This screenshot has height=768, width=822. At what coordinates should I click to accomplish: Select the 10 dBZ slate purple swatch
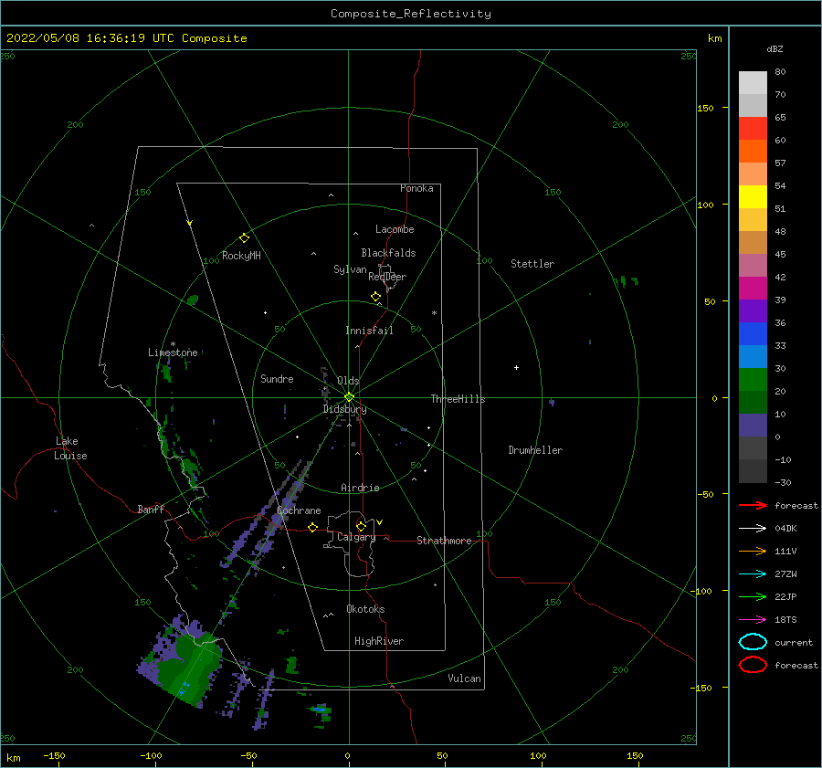click(753, 426)
